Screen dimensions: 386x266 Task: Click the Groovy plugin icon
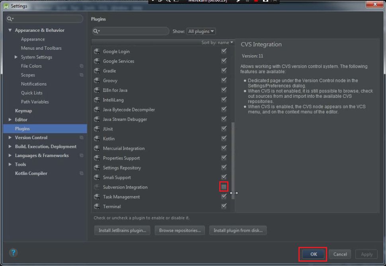97,80
